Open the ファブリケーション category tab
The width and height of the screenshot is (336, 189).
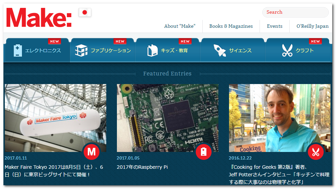click(103, 50)
